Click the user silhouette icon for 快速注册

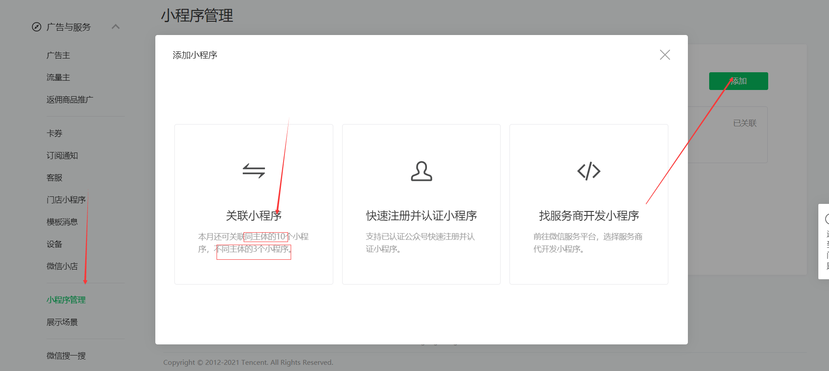tap(421, 171)
